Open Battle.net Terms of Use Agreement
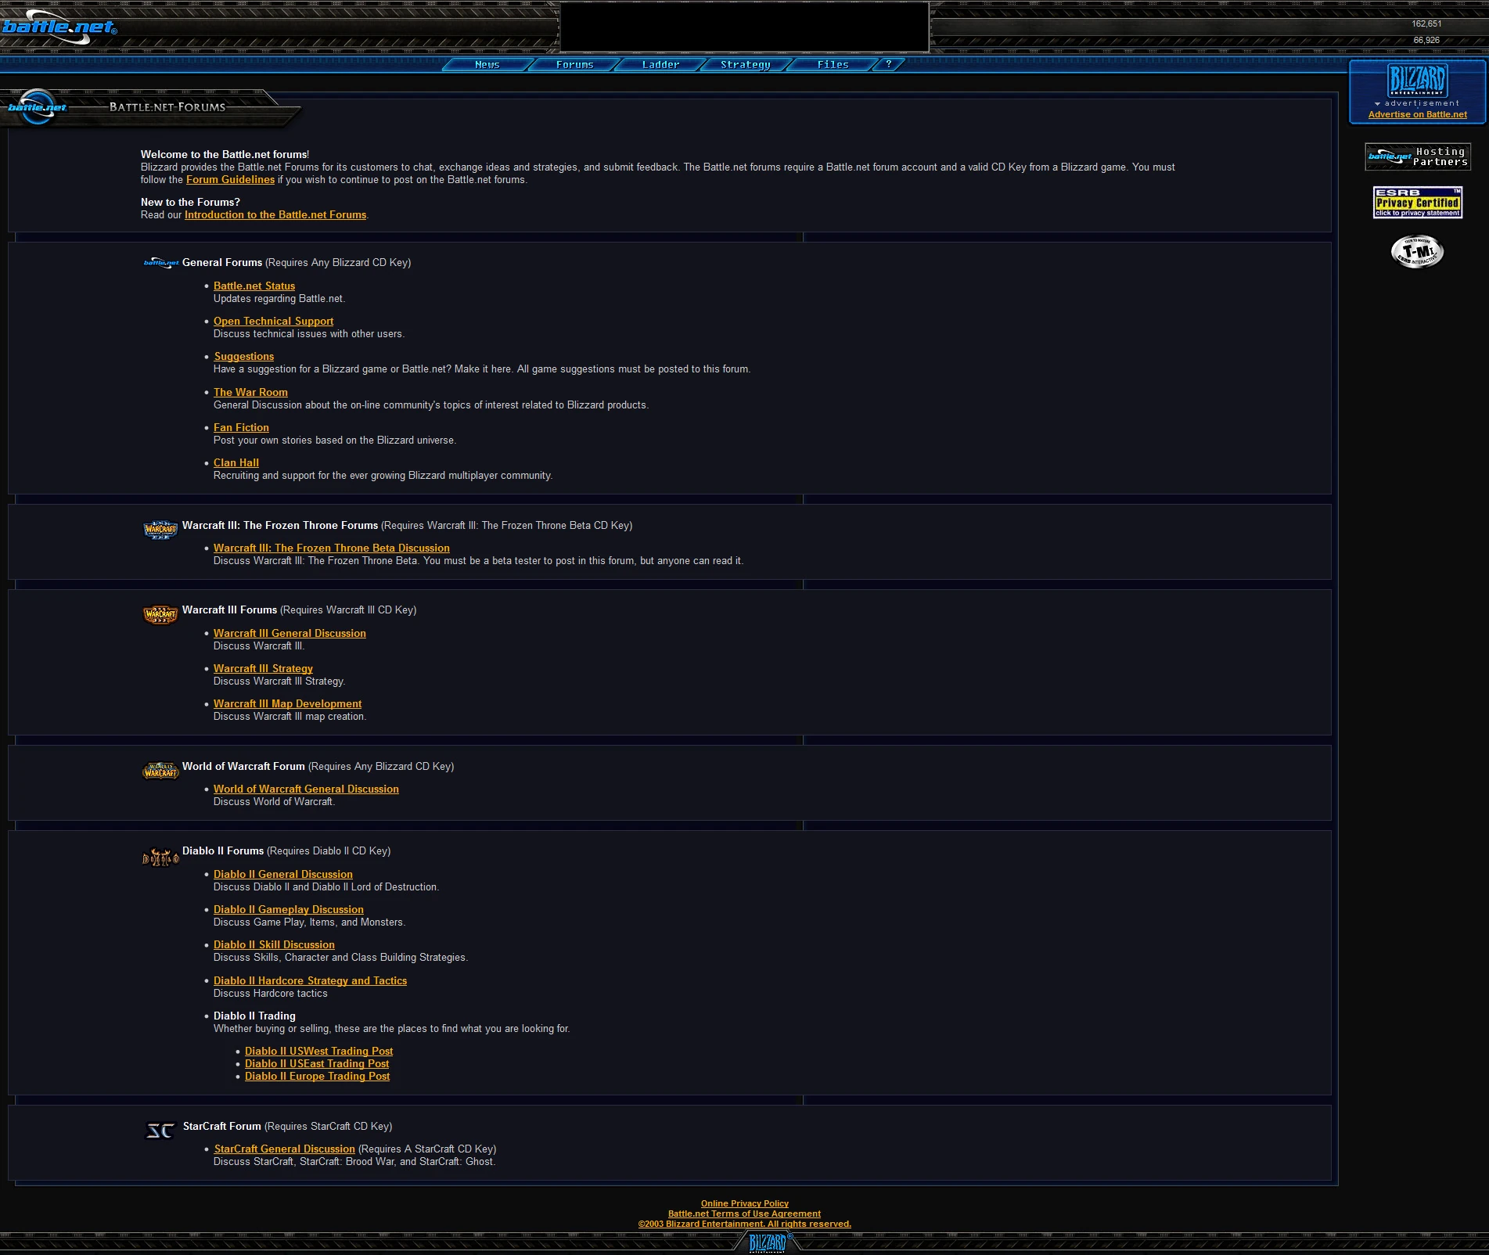 tap(745, 1214)
